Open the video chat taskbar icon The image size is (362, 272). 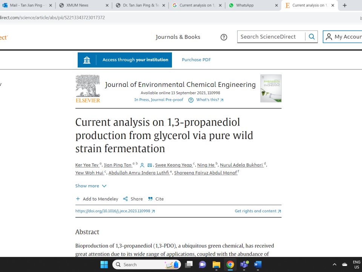(202, 264)
